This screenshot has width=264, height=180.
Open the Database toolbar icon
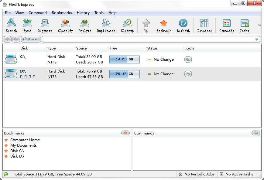click(x=204, y=25)
